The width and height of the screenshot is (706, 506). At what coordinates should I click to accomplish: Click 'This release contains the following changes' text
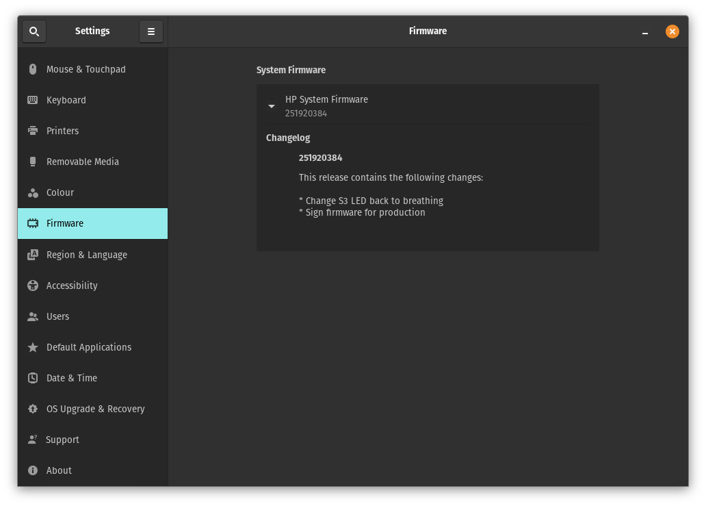(x=391, y=177)
